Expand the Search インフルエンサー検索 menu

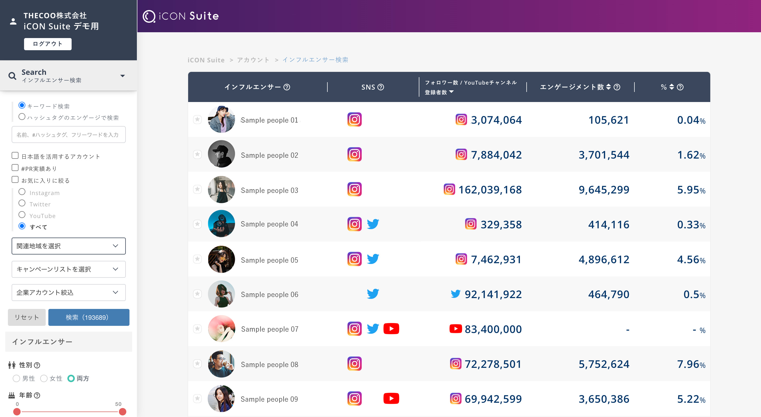coord(122,76)
